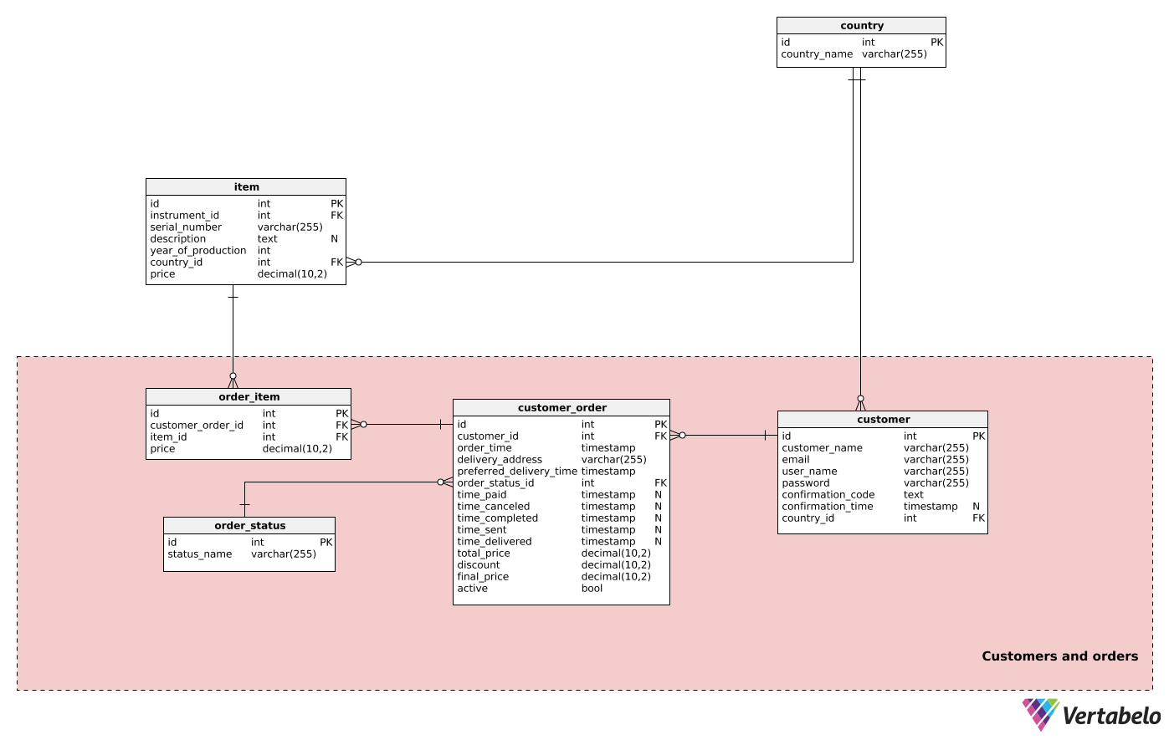Select the order_item table header
The width and height of the screenshot is (1169, 740).
pos(249,397)
